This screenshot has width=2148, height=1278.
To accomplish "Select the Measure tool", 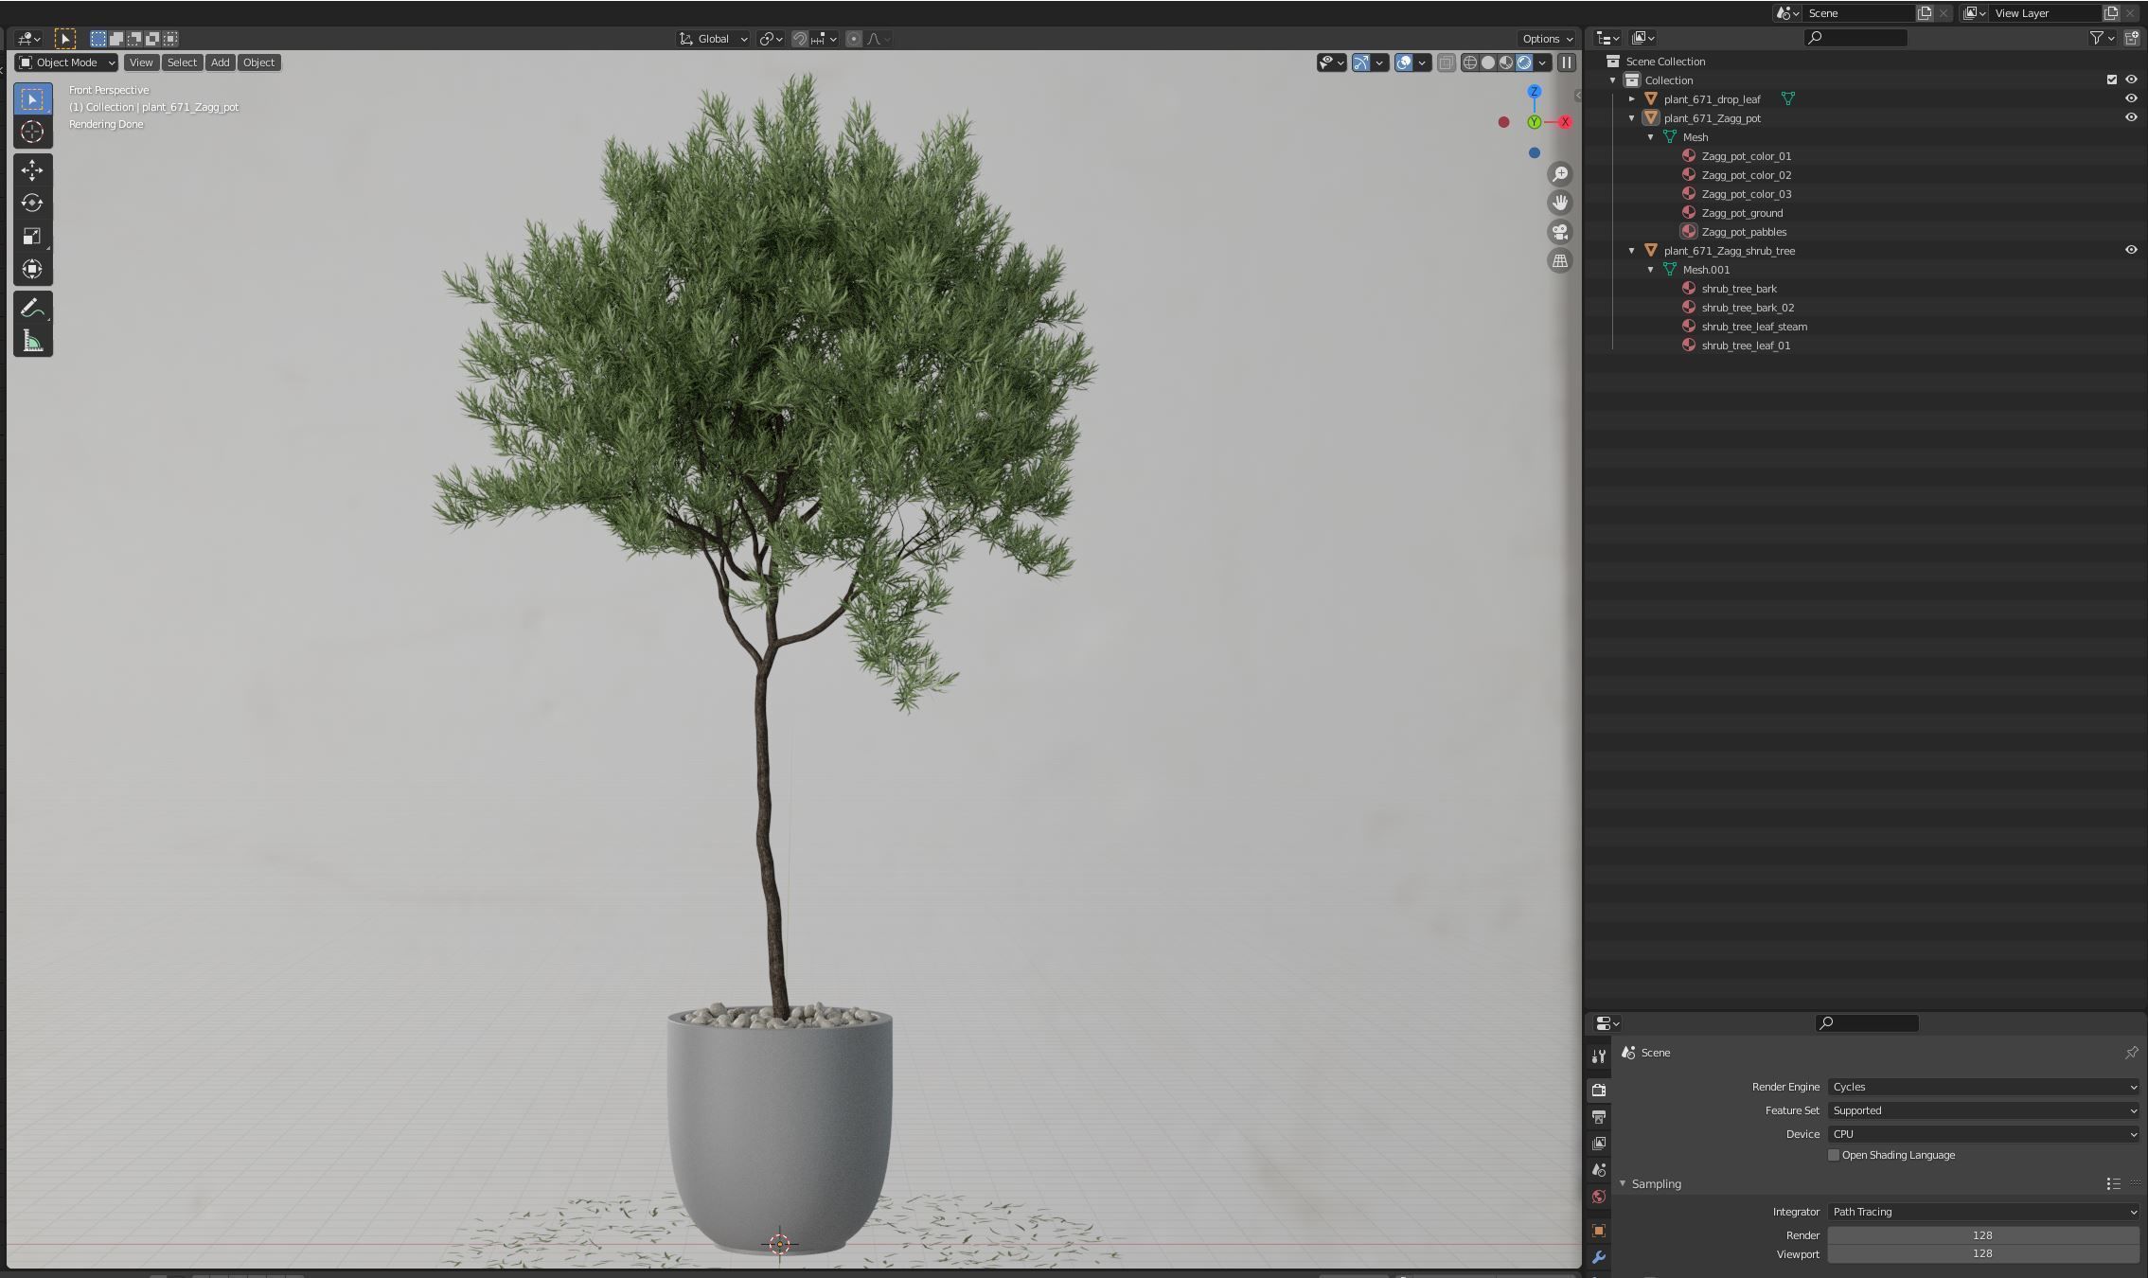I will click(x=32, y=342).
